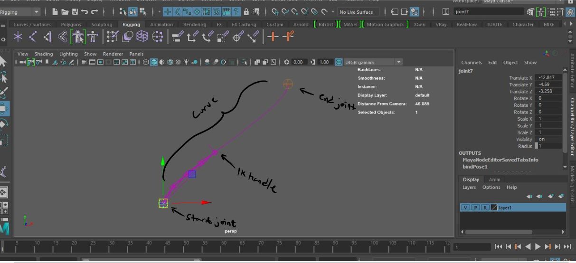Open the viewport Lighting menu
576x263 pixels.
tap(68, 54)
